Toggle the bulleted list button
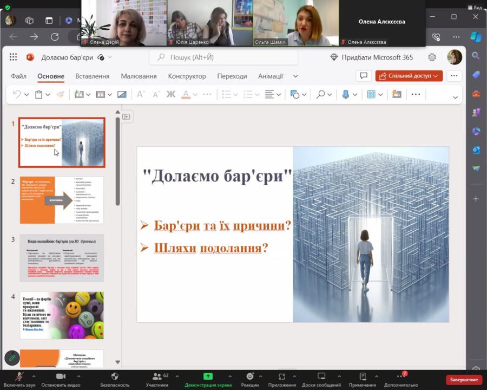 point(226,94)
